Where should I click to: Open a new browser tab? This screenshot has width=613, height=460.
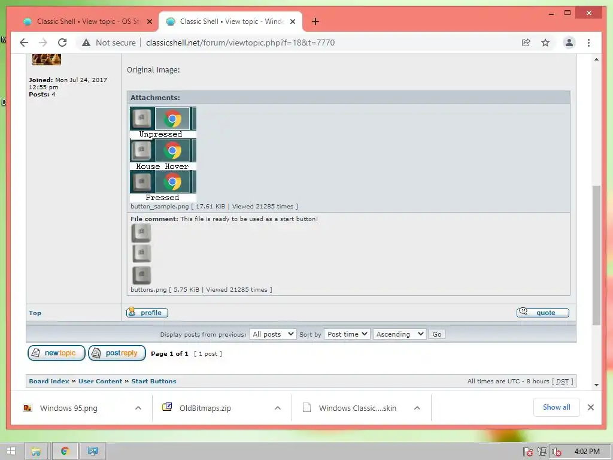(315, 22)
